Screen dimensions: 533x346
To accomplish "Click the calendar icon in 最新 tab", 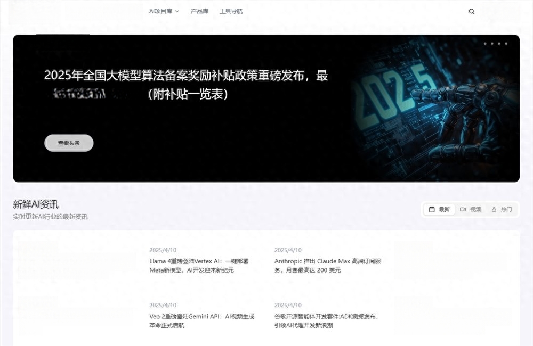I will point(432,210).
